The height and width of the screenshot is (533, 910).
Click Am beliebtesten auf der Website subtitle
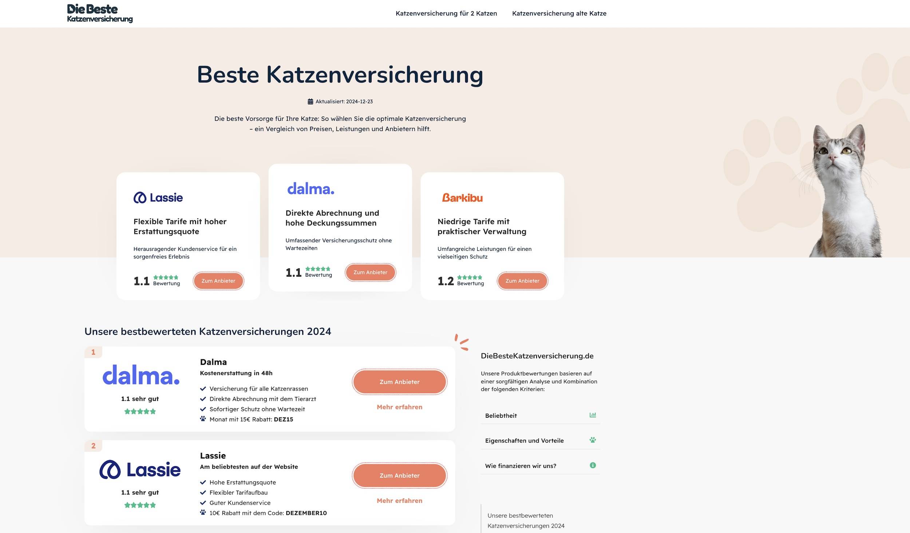pyautogui.click(x=249, y=466)
